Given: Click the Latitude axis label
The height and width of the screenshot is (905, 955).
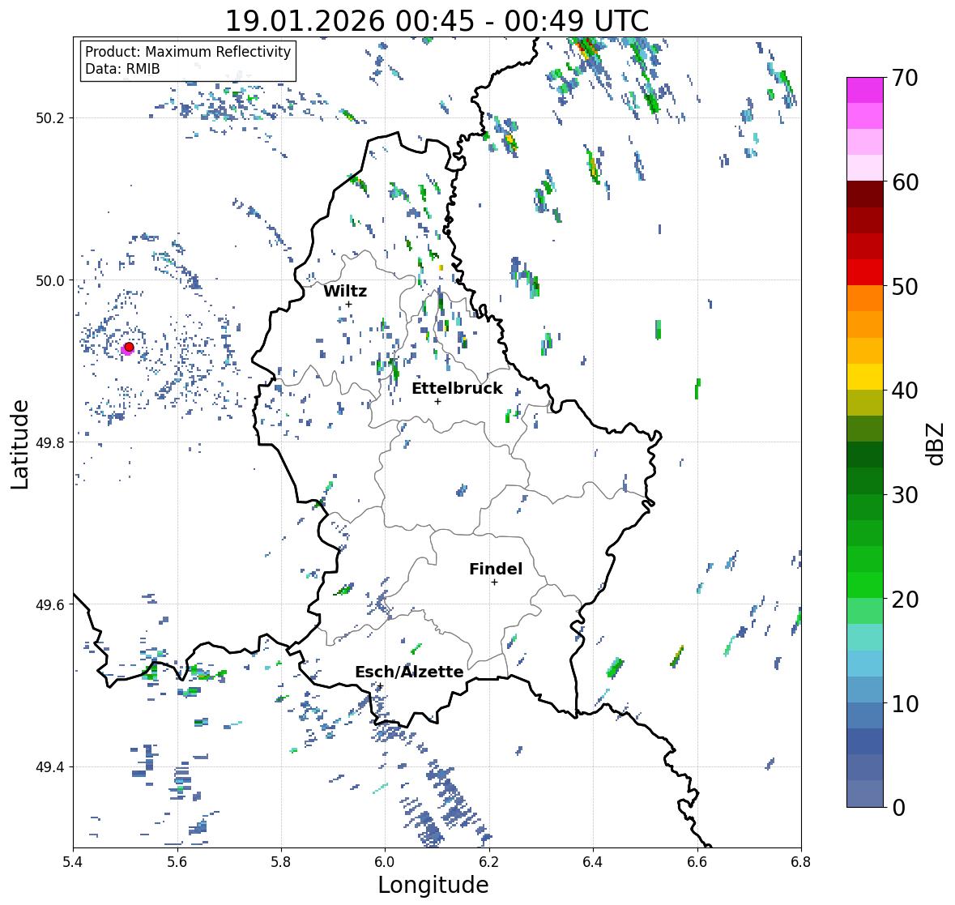Looking at the screenshot, I should [19, 444].
